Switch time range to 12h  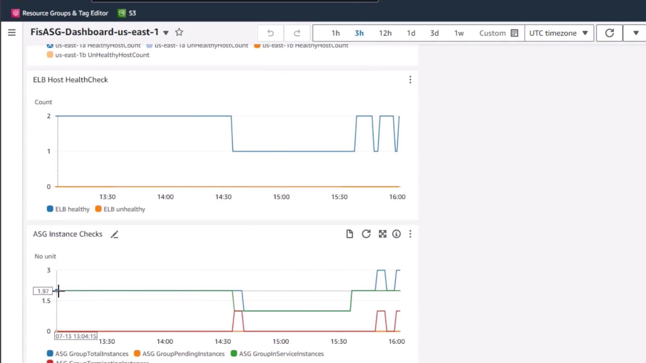[x=385, y=33]
